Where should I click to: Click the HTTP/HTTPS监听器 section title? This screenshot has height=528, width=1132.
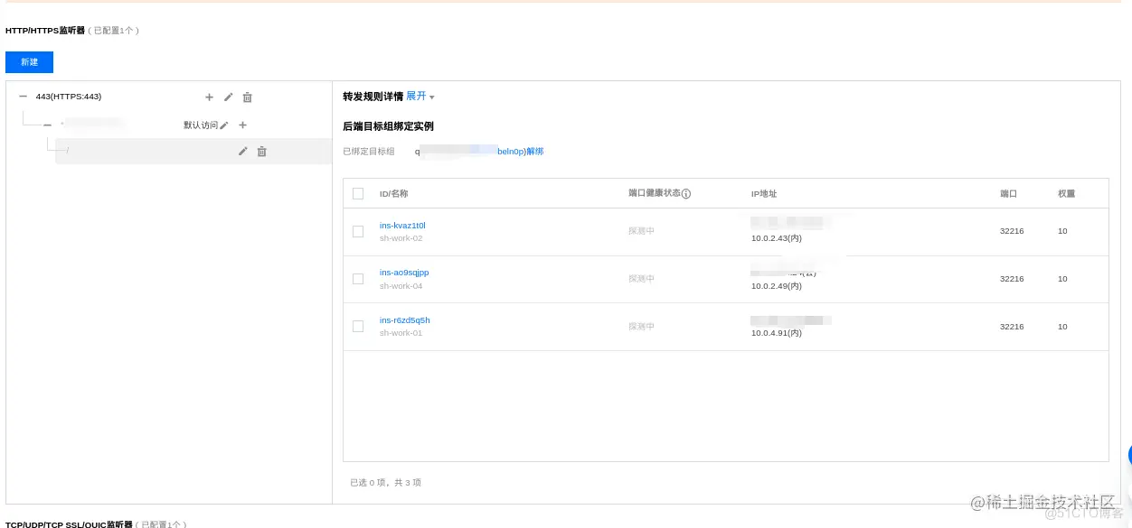45,31
